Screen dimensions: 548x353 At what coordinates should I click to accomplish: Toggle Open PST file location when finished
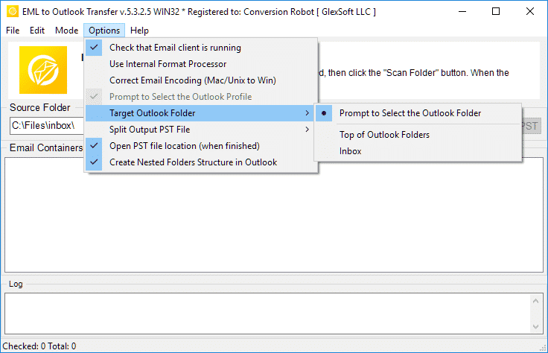[x=201, y=146]
